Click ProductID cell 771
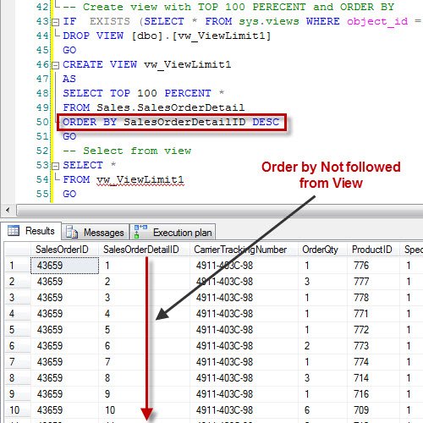 (x=373, y=314)
